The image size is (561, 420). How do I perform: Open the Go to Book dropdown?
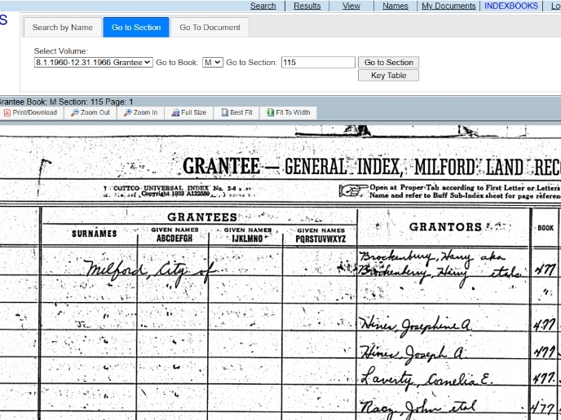tap(213, 63)
